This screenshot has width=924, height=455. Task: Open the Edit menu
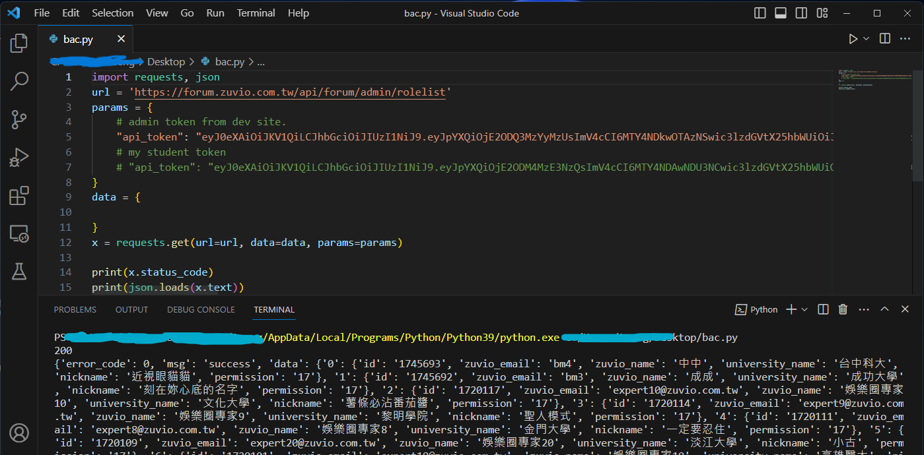[71, 13]
